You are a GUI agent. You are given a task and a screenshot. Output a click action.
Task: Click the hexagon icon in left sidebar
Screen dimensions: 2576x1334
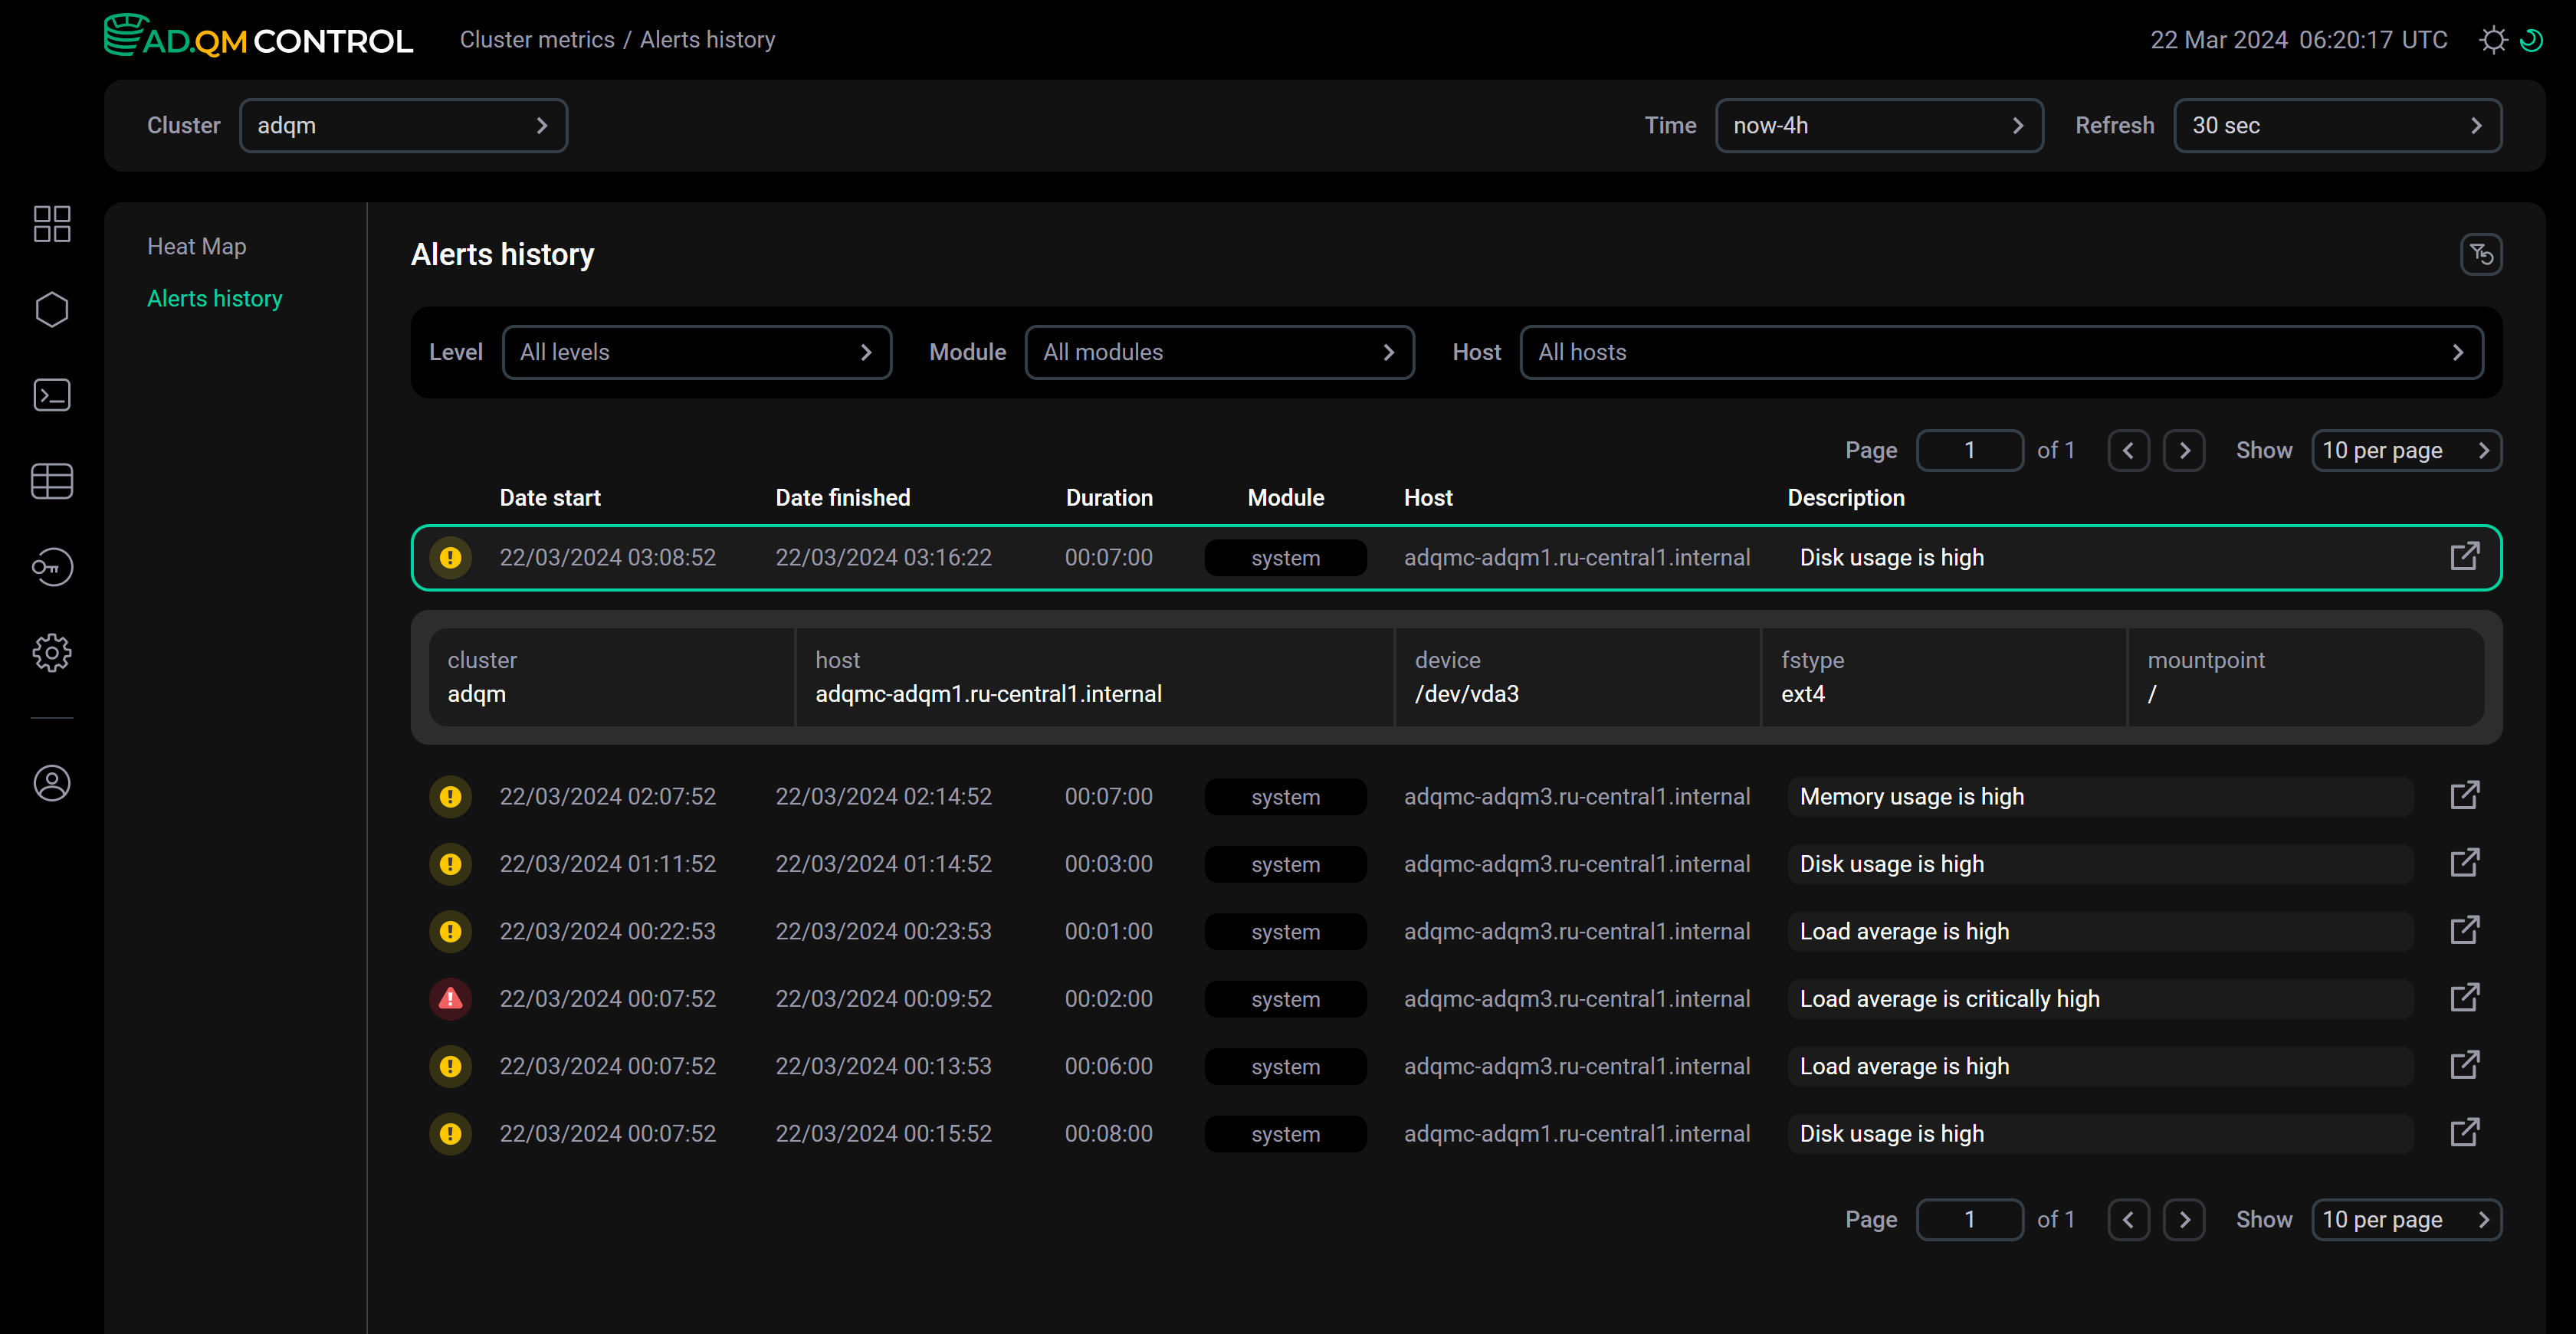(52, 310)
